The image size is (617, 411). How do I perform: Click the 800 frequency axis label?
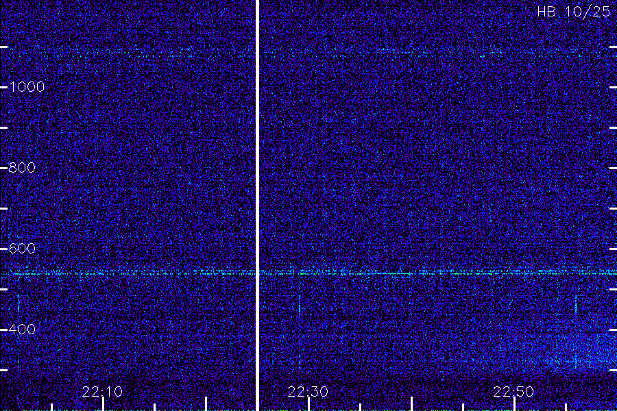[22, 168]
